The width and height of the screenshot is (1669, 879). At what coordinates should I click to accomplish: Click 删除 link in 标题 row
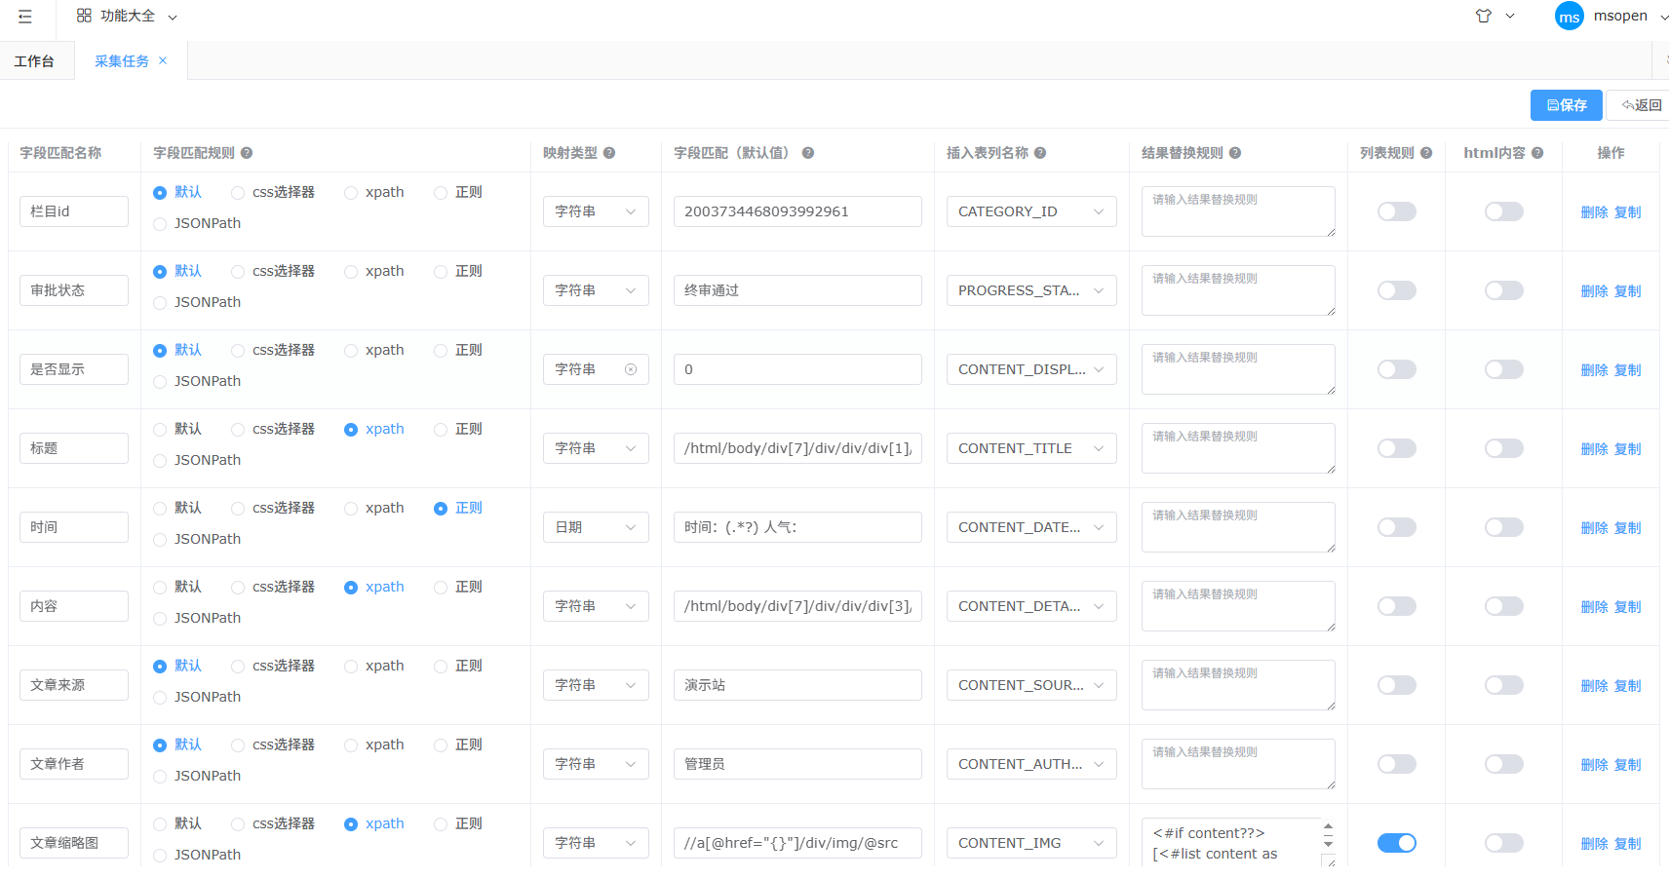[1594, 449]
